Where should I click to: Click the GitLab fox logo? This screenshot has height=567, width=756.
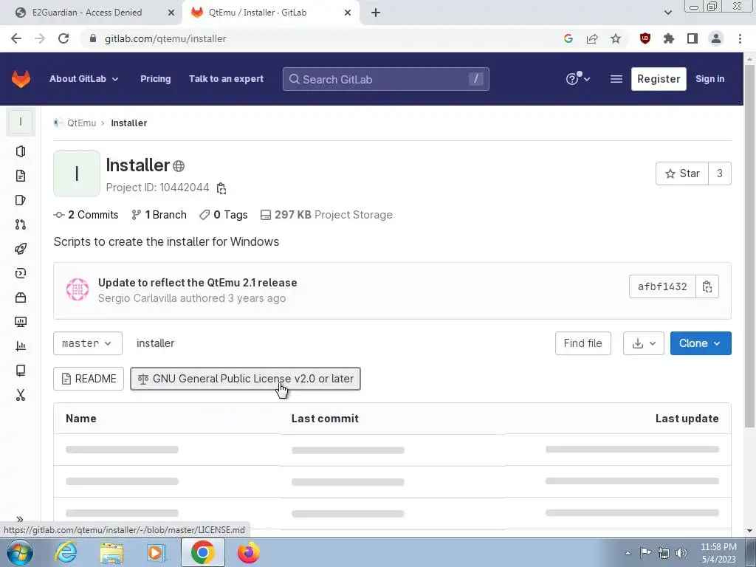21,79
